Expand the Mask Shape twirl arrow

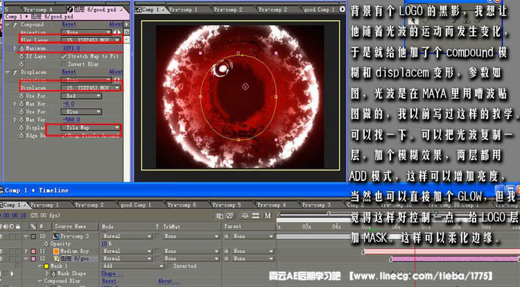click(x=47, y=274)
